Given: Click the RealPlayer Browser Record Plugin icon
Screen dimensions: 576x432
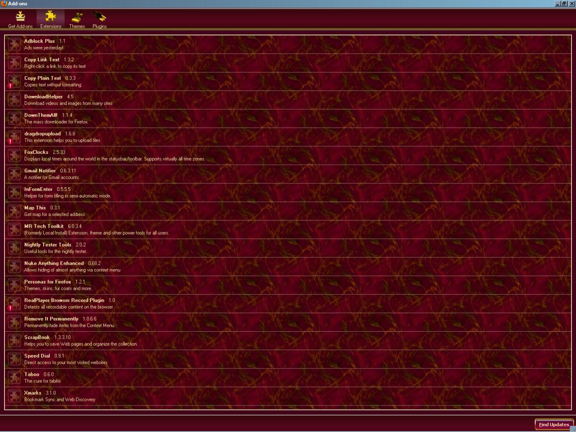Looking at the screenshot, I should [14, 303].
